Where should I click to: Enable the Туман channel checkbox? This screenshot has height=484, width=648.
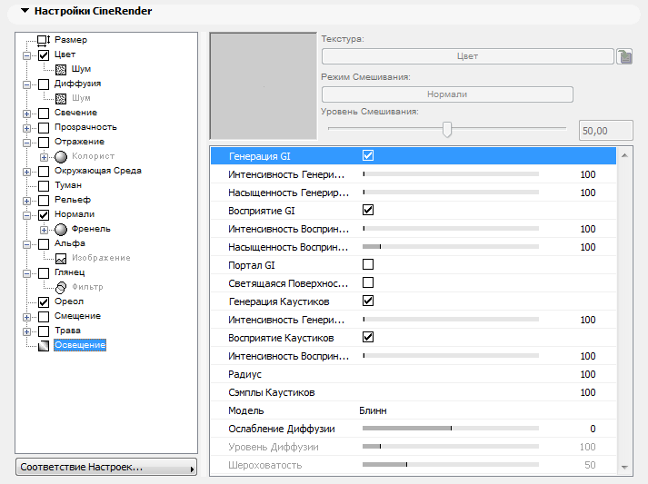(44, 186)
